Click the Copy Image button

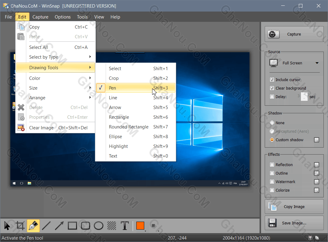point(294,206)
